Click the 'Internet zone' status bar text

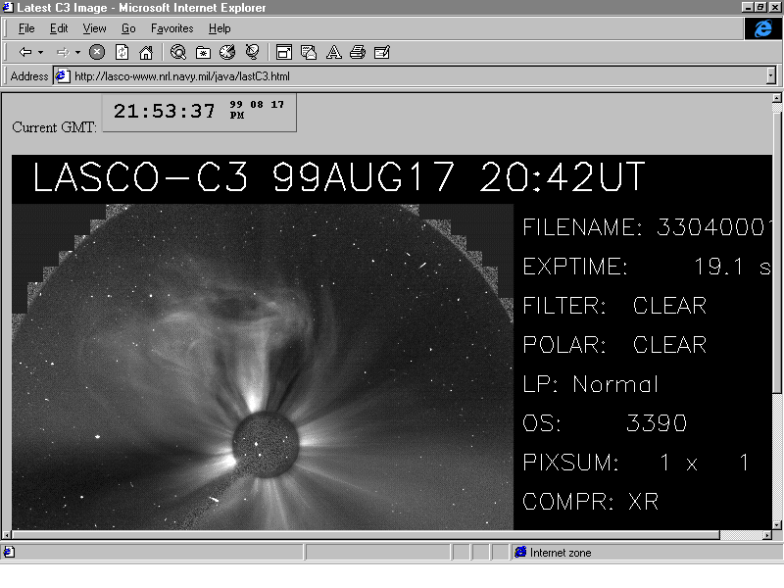(561, 553)
